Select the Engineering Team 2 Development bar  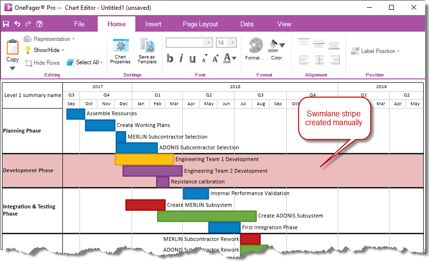pos(153,171)
